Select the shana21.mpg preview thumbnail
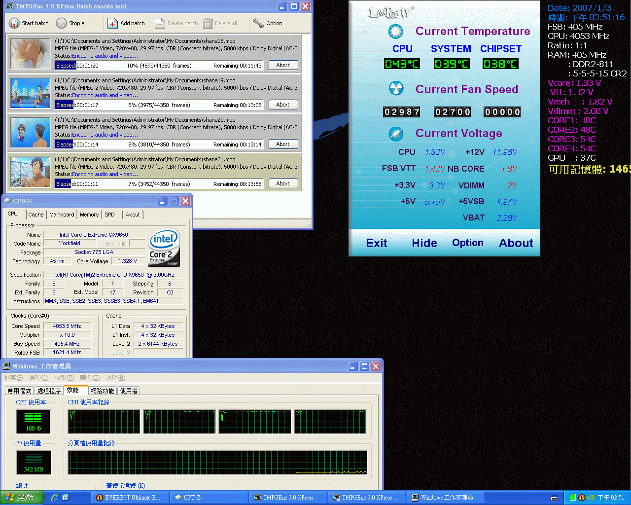Image resolution: width=631 pixels, height=505 pixels. click(x=31, y=172)
